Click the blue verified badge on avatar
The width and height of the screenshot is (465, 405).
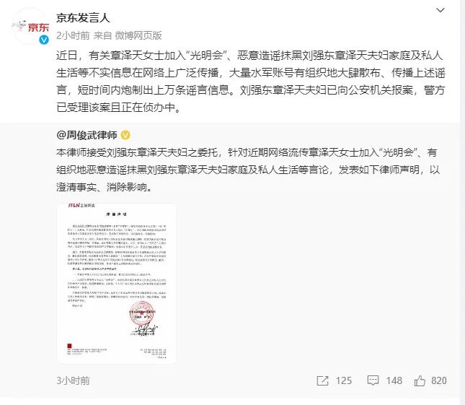pos(44,40)
